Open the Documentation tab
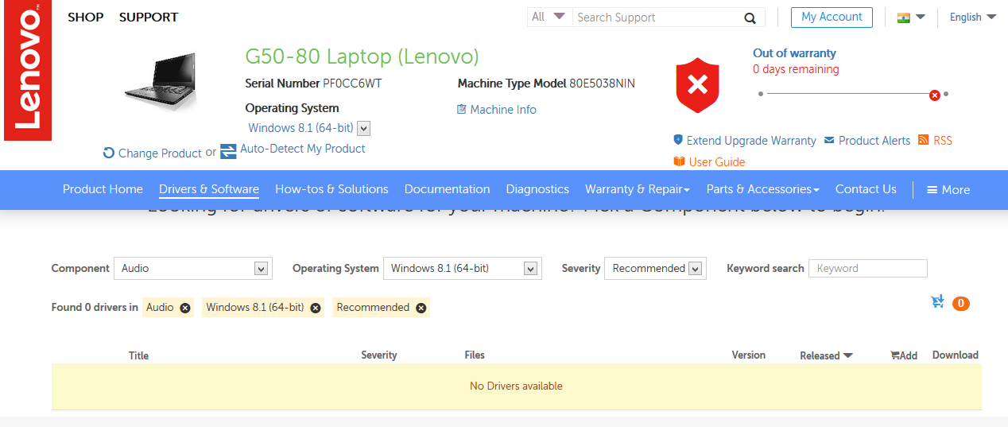Viewport: 1008px width, 427px height. 447,189
